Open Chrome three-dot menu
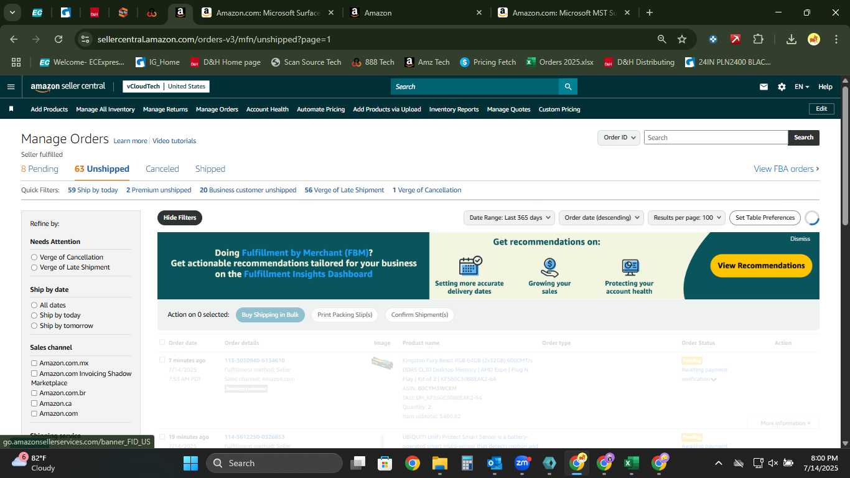The height and width of the screenshot is (478, 850). 836,39
